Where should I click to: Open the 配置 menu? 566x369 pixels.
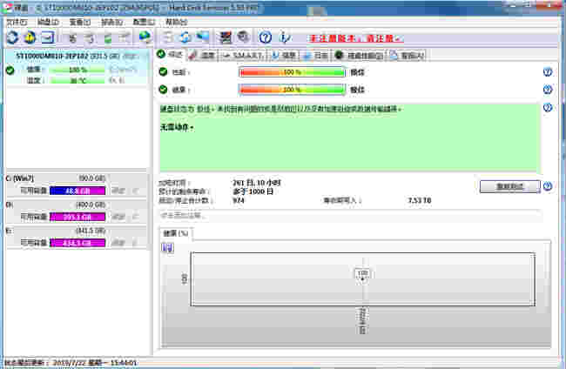[x=144, y=23]
